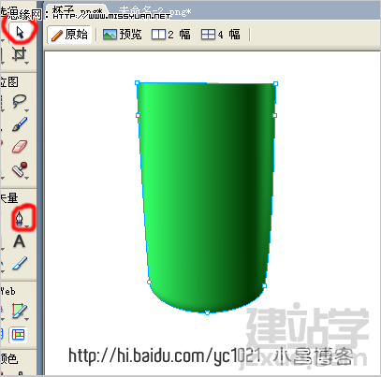Screen dimensions: 381x377
Task: Open the 4 幅 split view
Action: click(221, 35)
